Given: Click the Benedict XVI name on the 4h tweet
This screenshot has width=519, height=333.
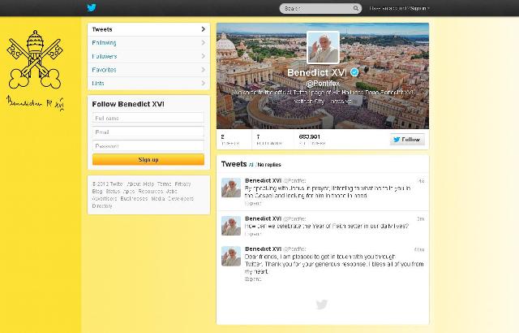Looking at the screenshot, I should 263,180.
